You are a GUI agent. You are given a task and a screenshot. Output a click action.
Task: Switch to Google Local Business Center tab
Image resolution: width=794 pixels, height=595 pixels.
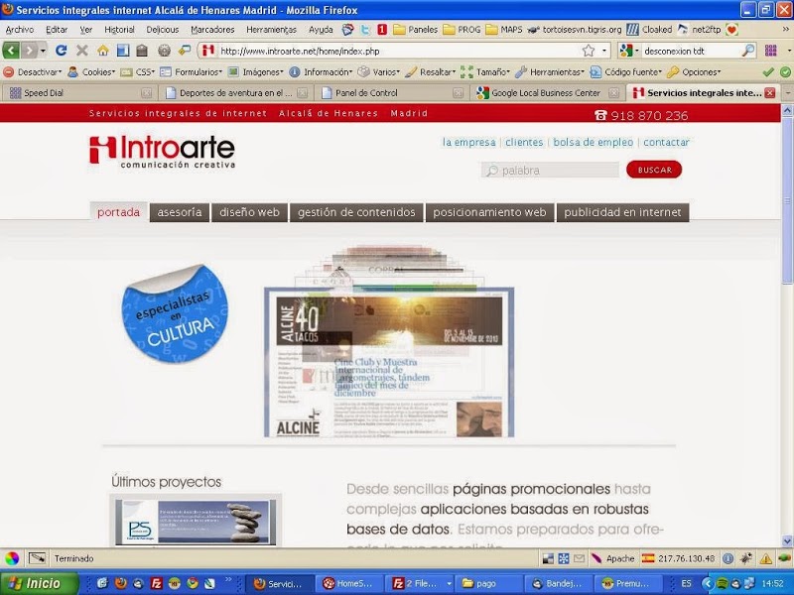(x=548, y=93)
